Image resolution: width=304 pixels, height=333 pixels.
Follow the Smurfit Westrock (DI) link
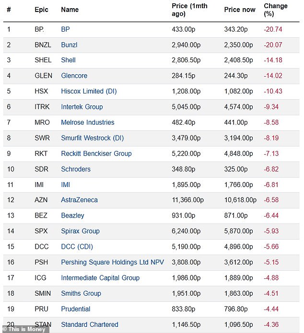click(92, 138)
